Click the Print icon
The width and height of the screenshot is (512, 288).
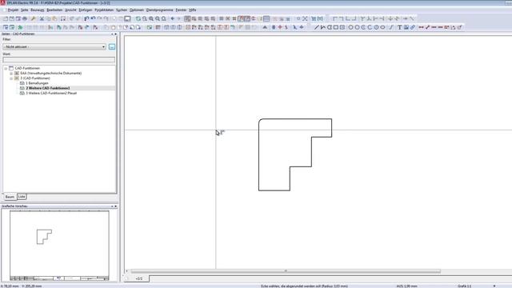25,18
